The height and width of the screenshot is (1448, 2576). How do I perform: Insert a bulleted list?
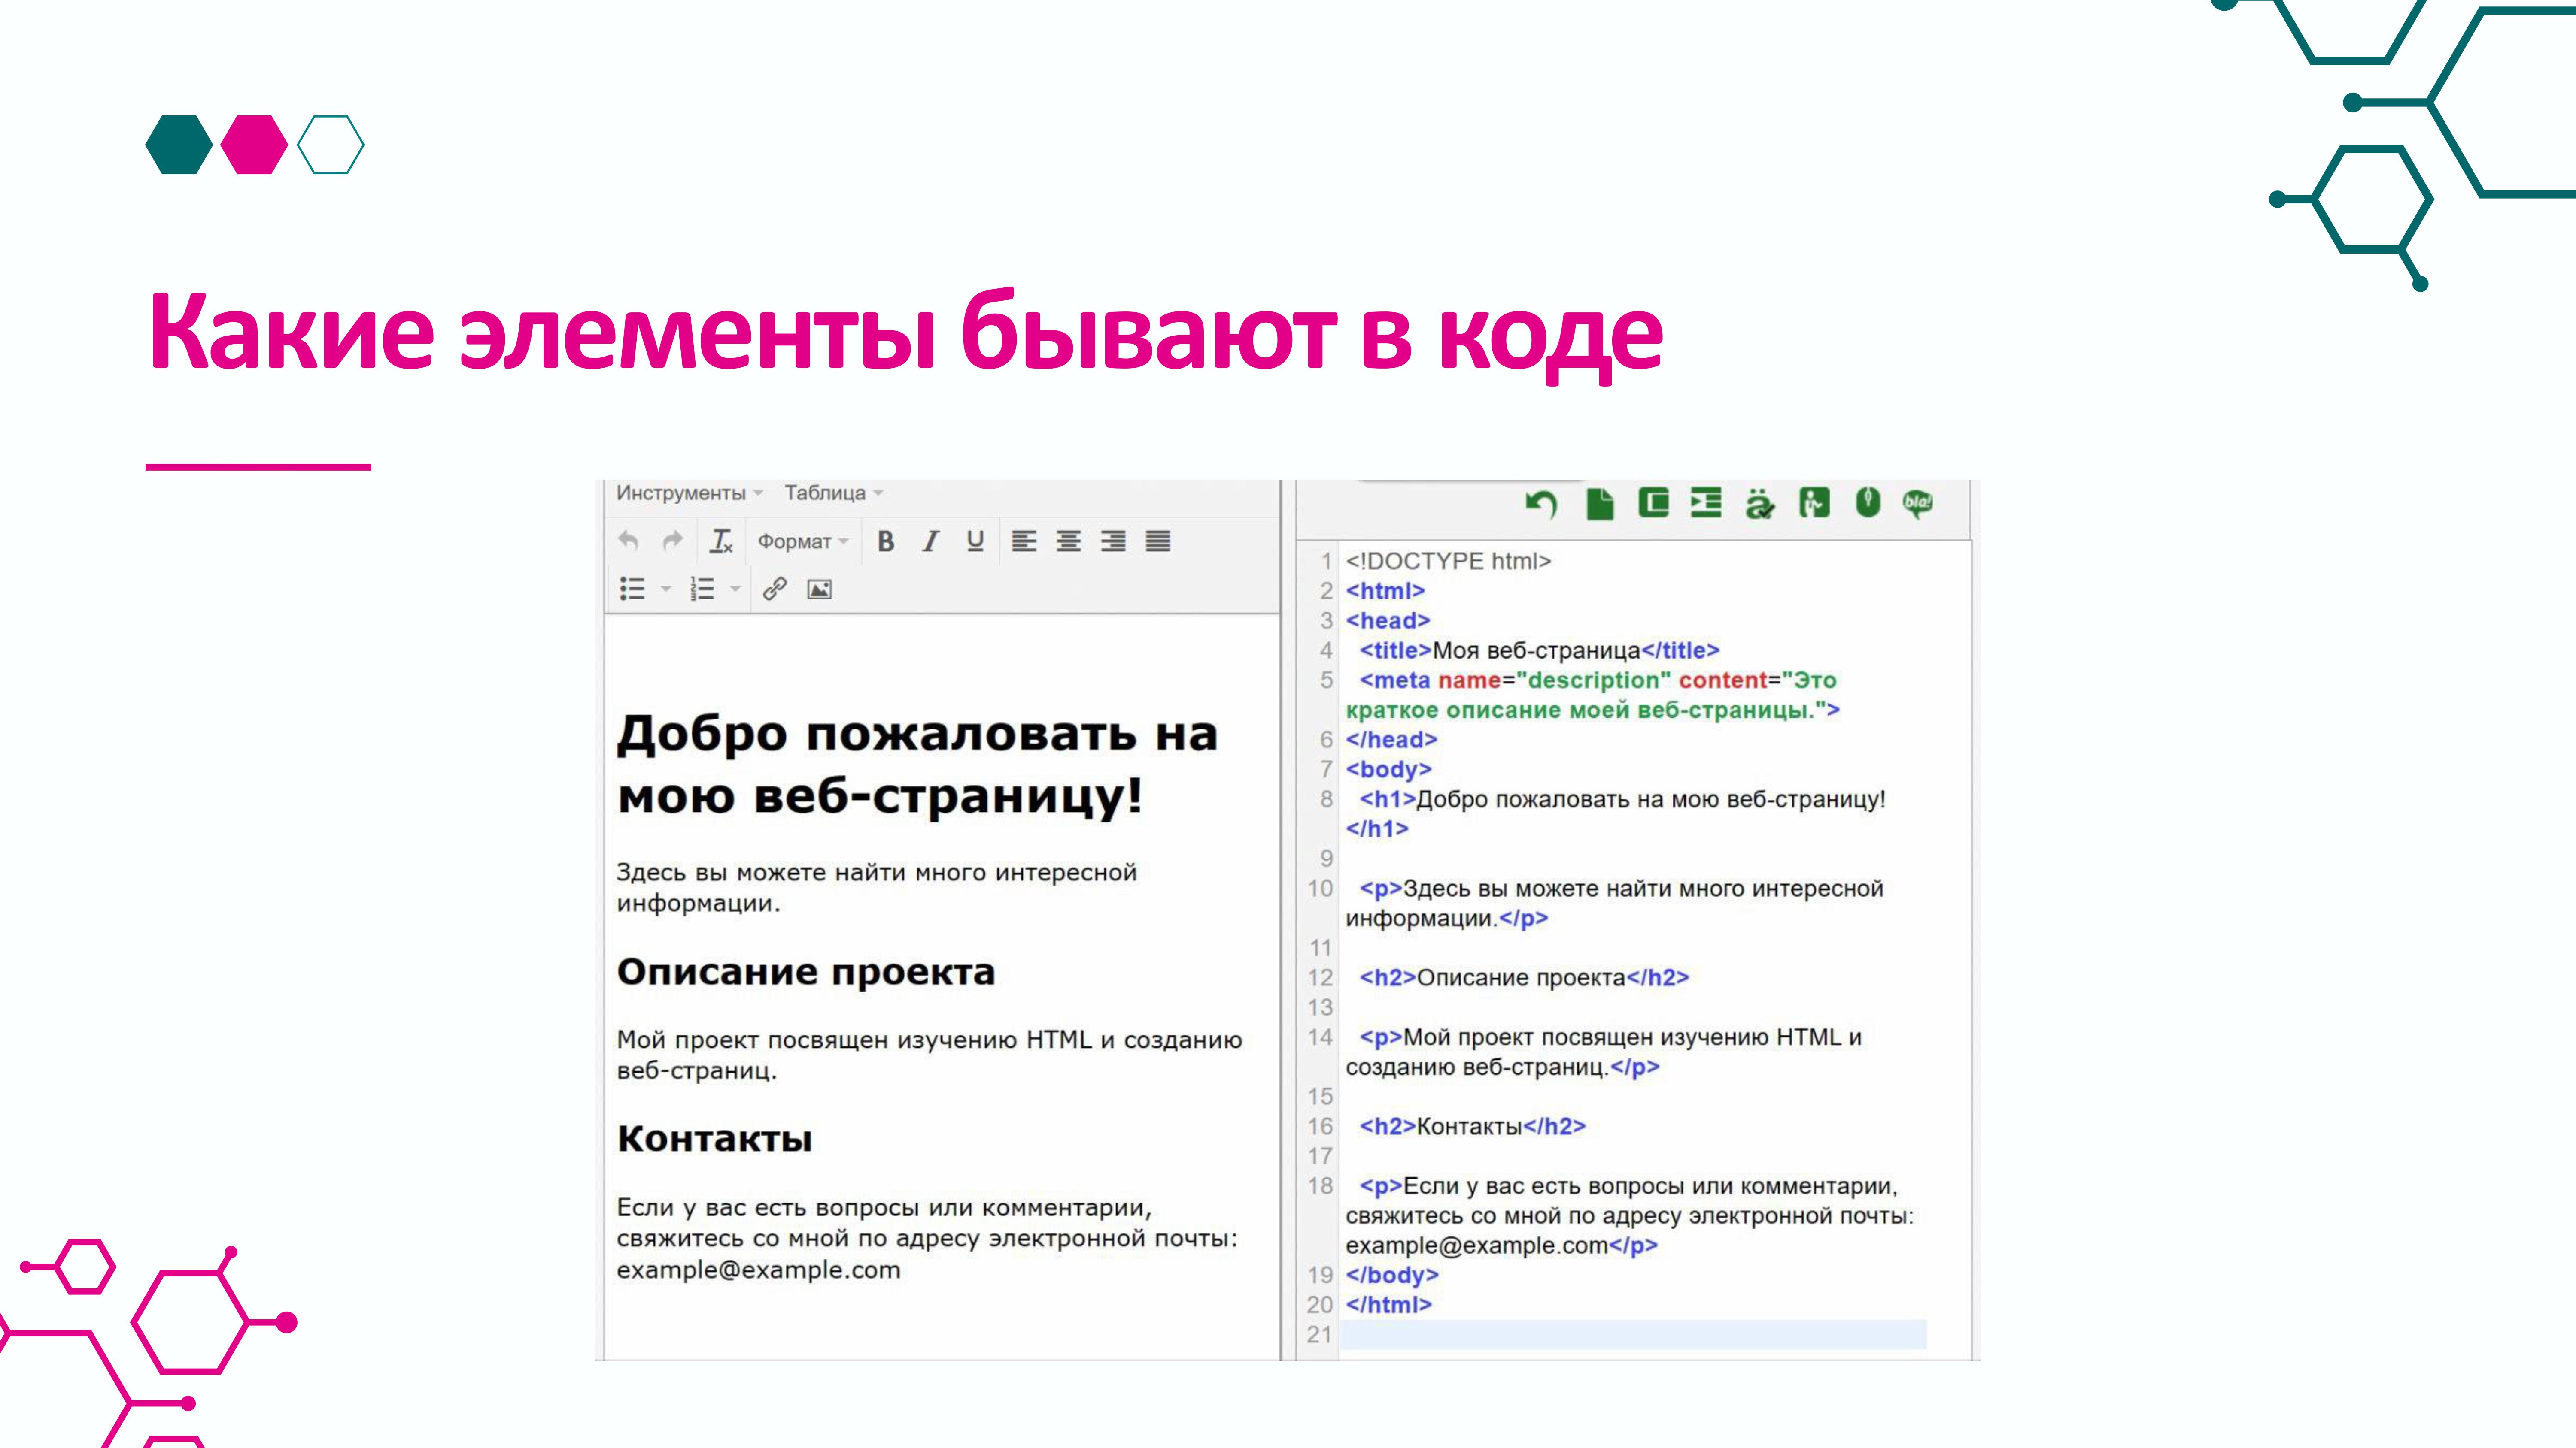pyautogui.click(x=632, y=589)
